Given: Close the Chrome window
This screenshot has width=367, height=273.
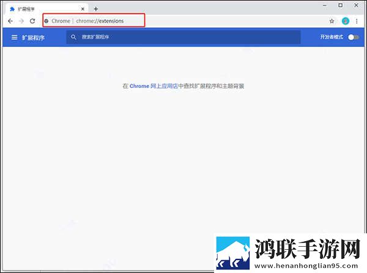Looking at the screenshot, I should [x=356, y=5].
